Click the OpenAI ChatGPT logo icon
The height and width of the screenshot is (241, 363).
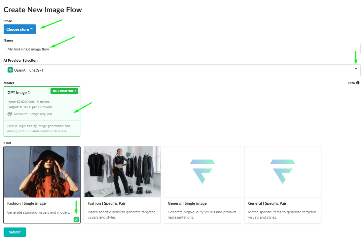point(10,70)
